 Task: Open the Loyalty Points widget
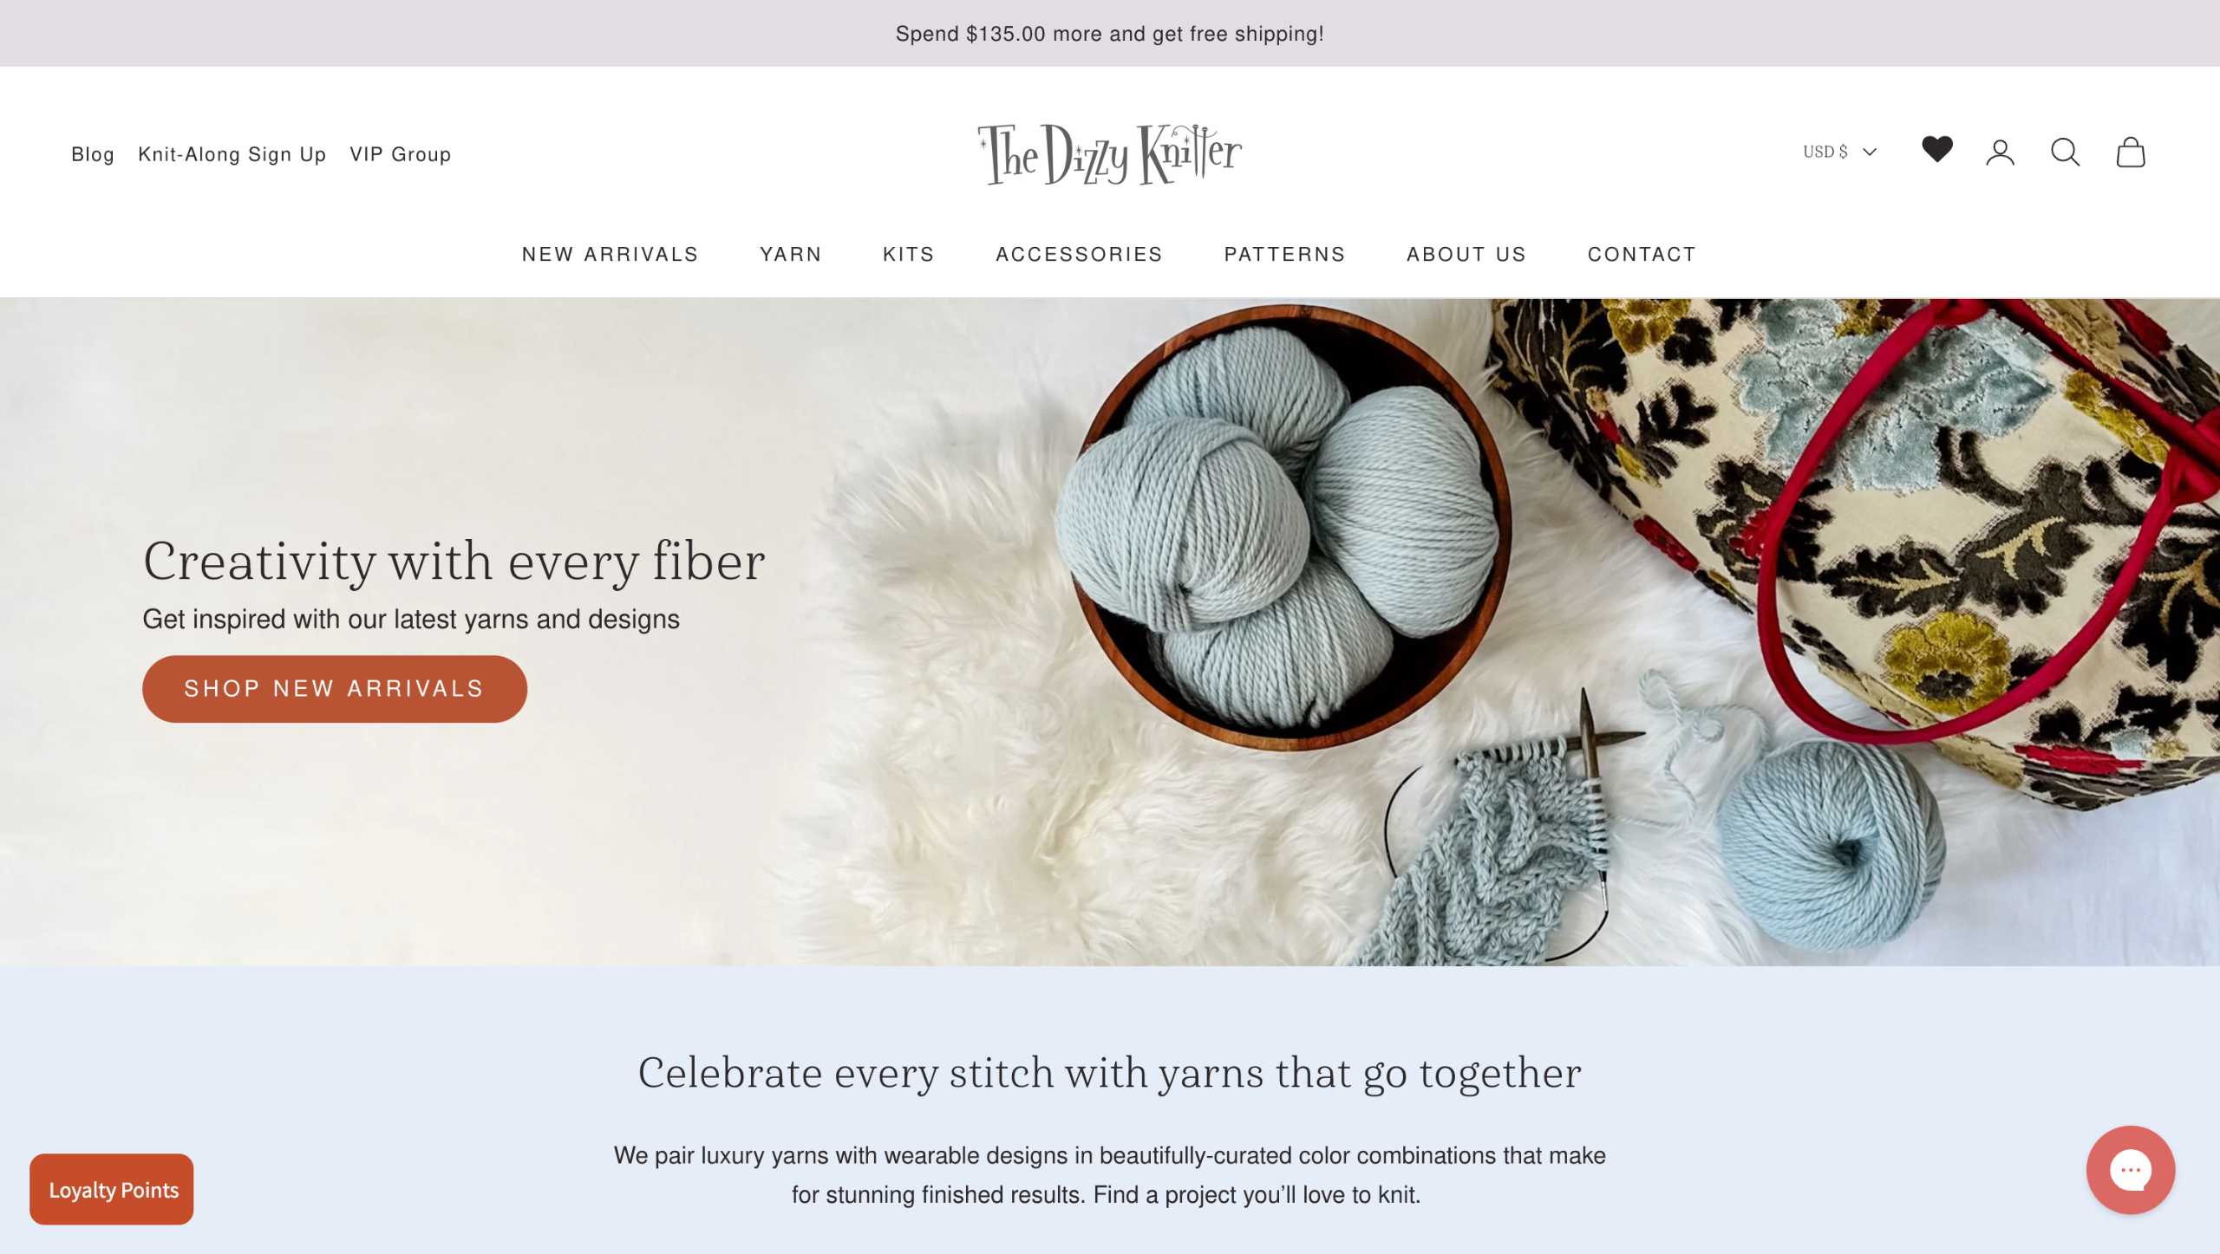tap(112, 1189)
